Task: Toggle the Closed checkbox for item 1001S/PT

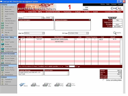Action: pyautogui.click(x=23, y=39)
